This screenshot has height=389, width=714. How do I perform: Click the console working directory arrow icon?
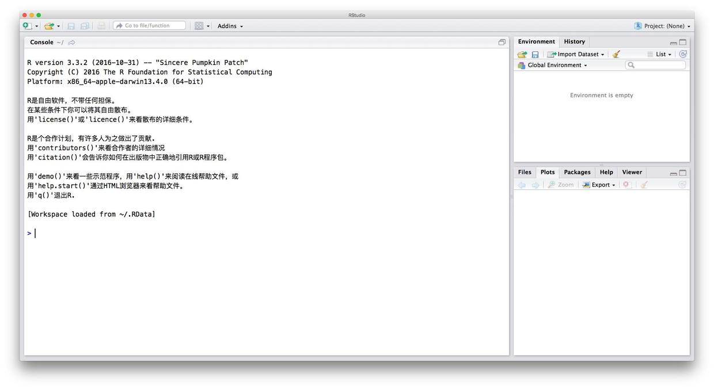(72, 43)
